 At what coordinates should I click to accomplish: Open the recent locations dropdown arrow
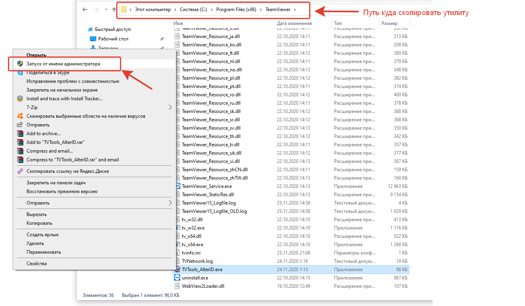(x=106, y=9)
